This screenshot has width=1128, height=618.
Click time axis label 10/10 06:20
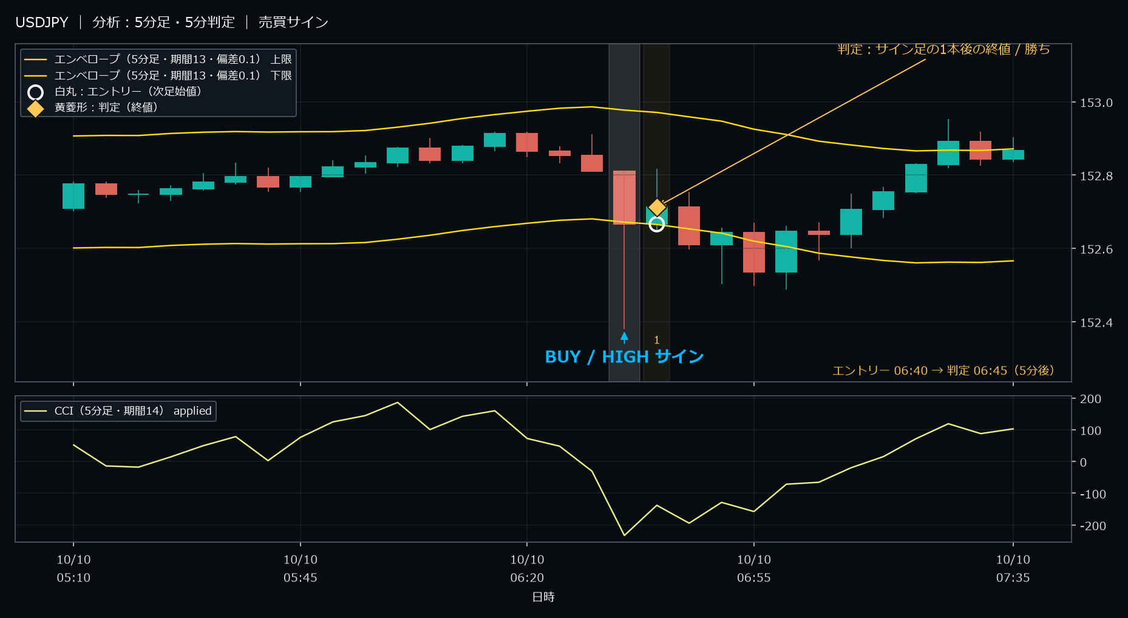coord(527,568)
